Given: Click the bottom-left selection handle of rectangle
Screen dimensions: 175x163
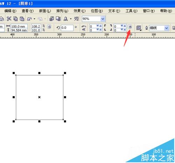Looking at the screenshot, I should coord(14,121).
